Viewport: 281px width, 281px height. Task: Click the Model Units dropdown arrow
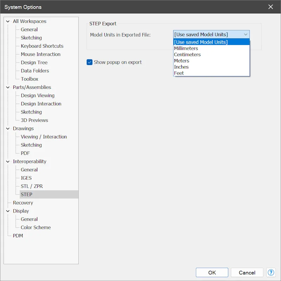point(246,34)
